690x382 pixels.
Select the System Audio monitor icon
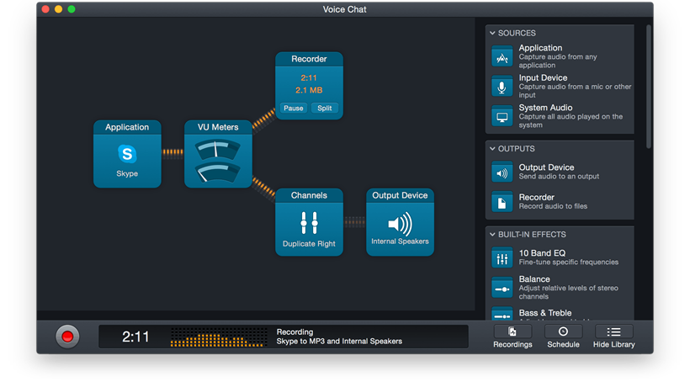[x=502, y=117]
